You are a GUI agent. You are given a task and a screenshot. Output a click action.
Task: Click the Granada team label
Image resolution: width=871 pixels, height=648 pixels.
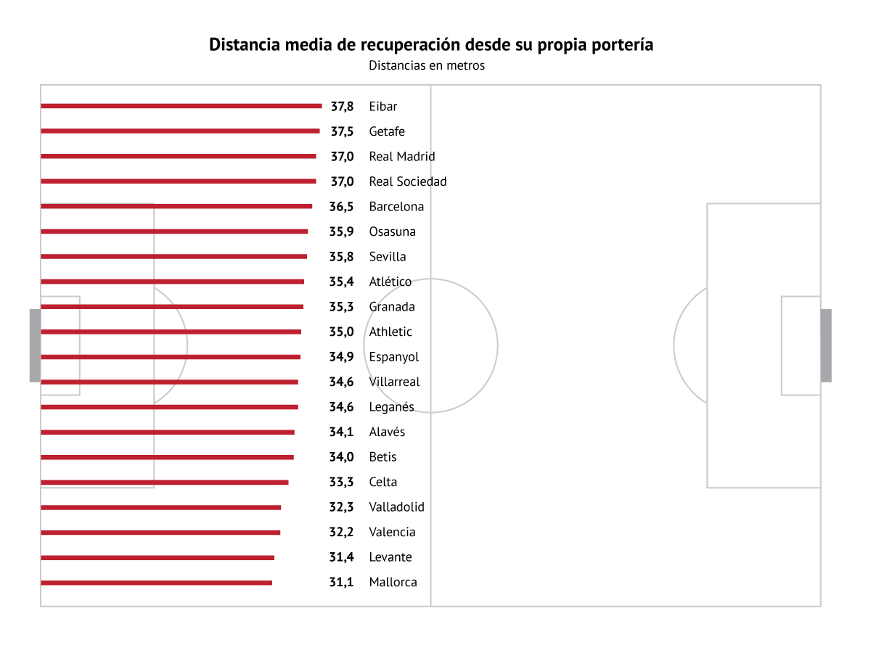point(392,307)
